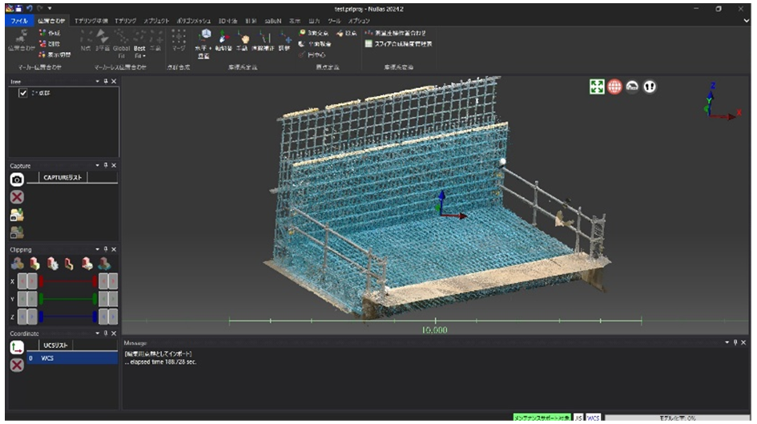The height and width of the screenshot is (424, 757).
Task: Toggle the checkbox of the tree item
Action: [22, 93]
